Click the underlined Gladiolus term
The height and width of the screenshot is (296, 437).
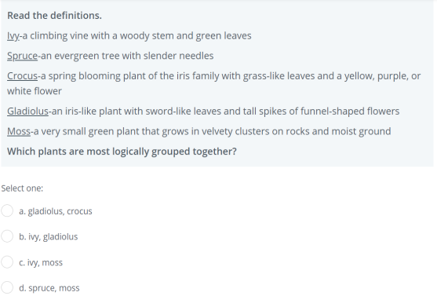tap(27, 111)
